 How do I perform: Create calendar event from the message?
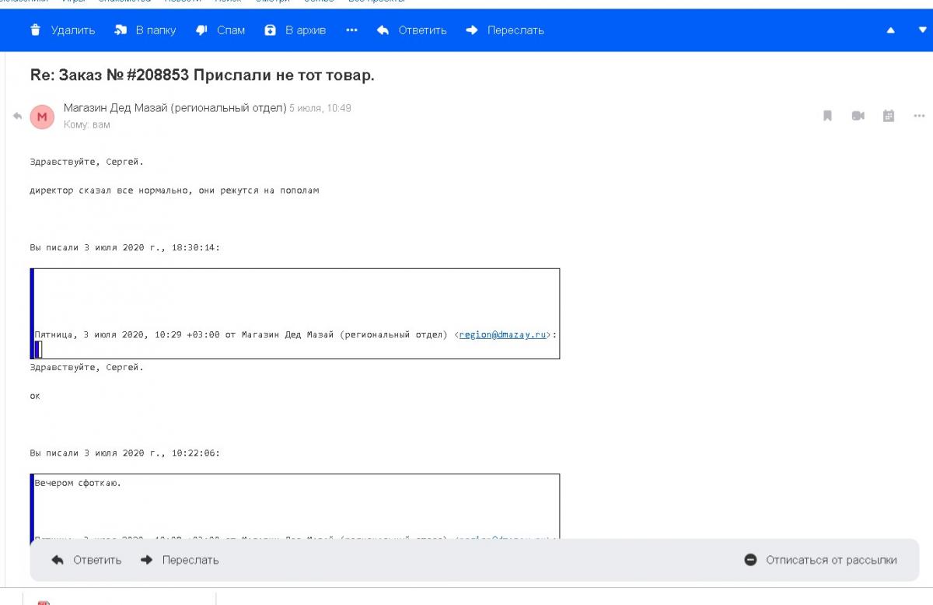889,116
